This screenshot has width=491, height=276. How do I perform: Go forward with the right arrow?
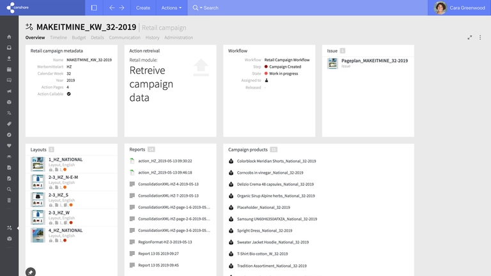pos(121,8)
